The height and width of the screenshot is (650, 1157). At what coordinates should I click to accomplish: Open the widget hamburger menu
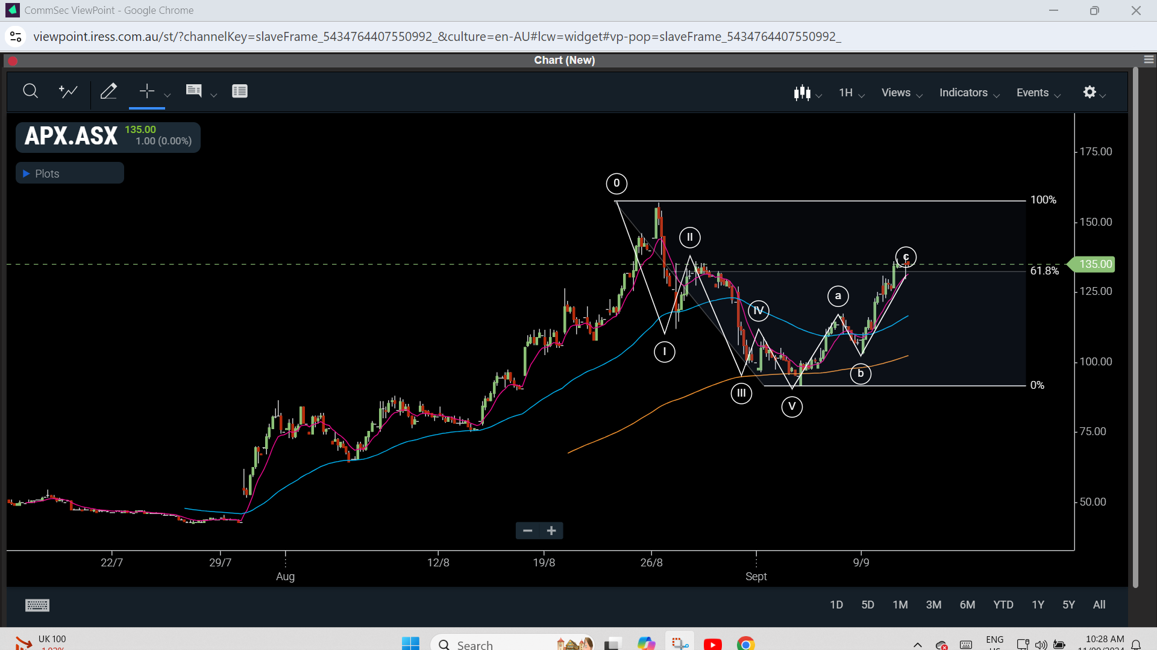coord(1149,60)
